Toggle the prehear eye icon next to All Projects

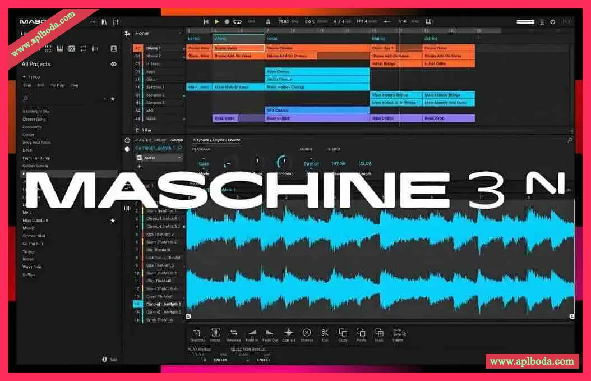[x=113, y=65]
